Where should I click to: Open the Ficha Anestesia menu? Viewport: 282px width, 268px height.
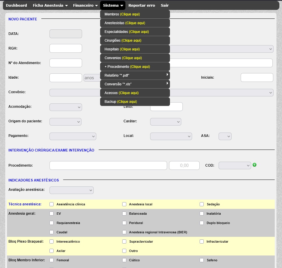(50, 6)
